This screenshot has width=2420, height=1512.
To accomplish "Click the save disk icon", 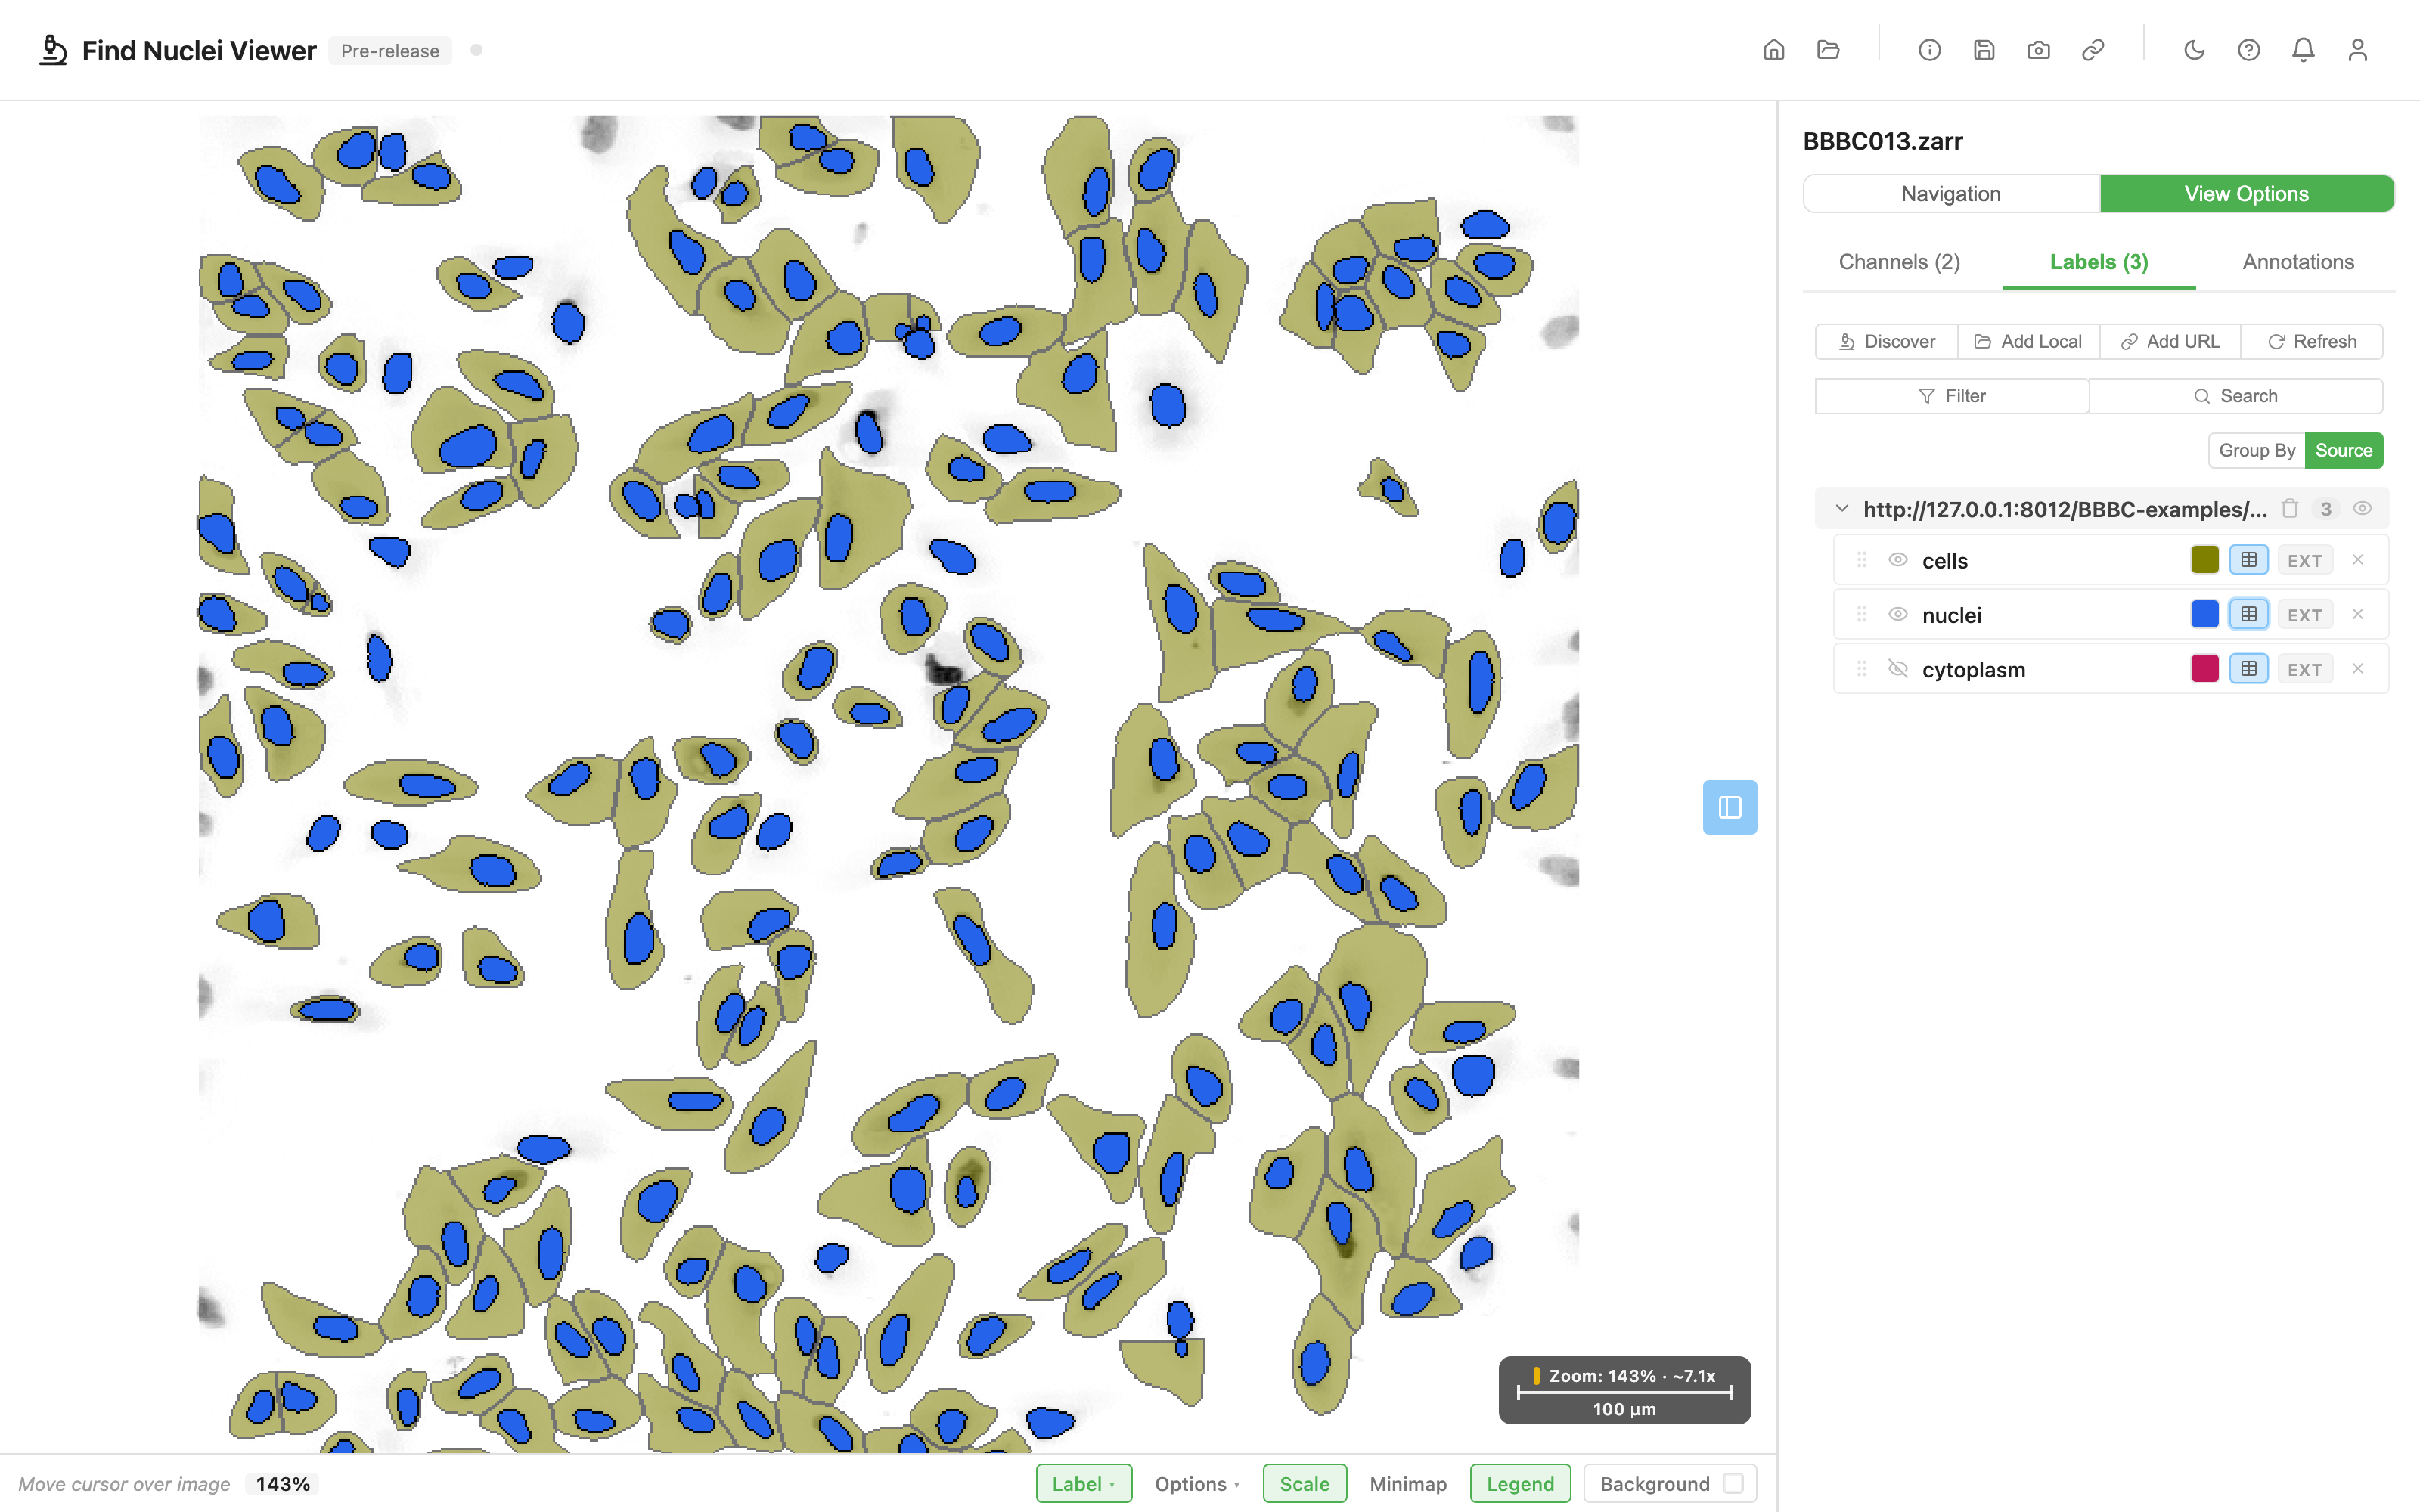I will 1984,50.
